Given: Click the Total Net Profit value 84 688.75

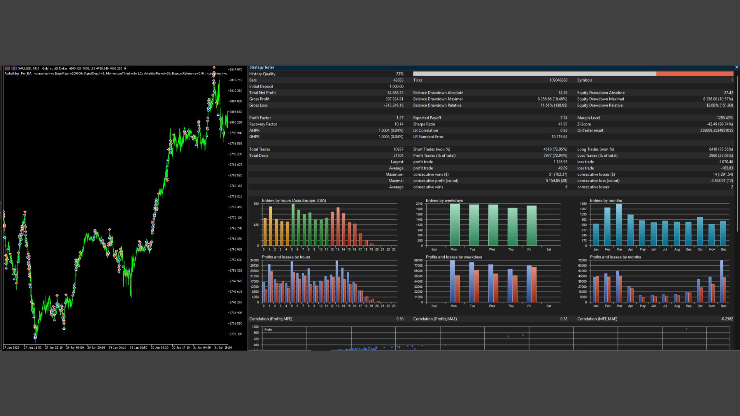Looking at the screenshot, I should 395,92.
